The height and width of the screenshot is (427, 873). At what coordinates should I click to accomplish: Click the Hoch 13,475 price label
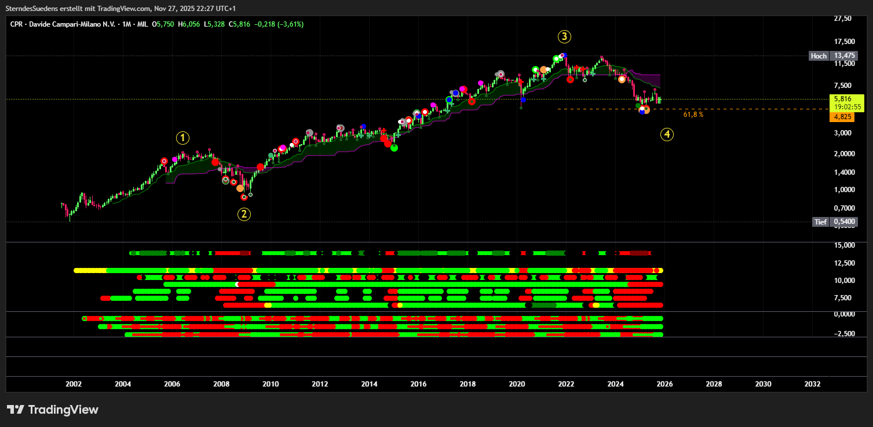click(832, 56)
